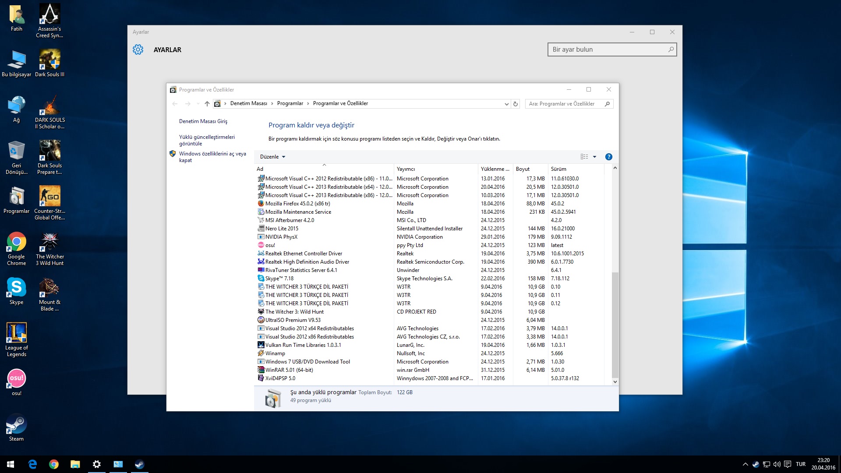Open the Skype desktop shortcut

16,291
